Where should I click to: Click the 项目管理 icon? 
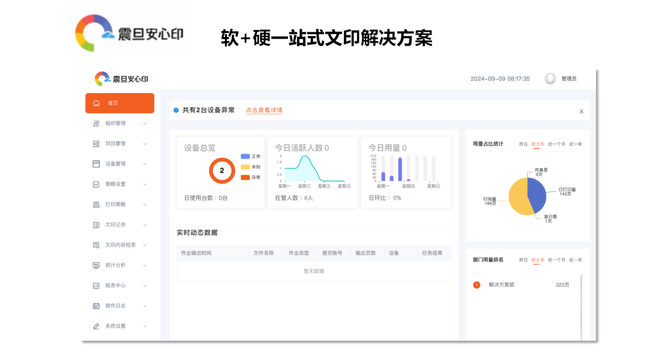coord(96,144)
